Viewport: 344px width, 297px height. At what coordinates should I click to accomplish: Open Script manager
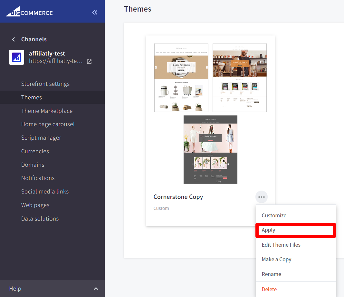[x=41, y=138]
